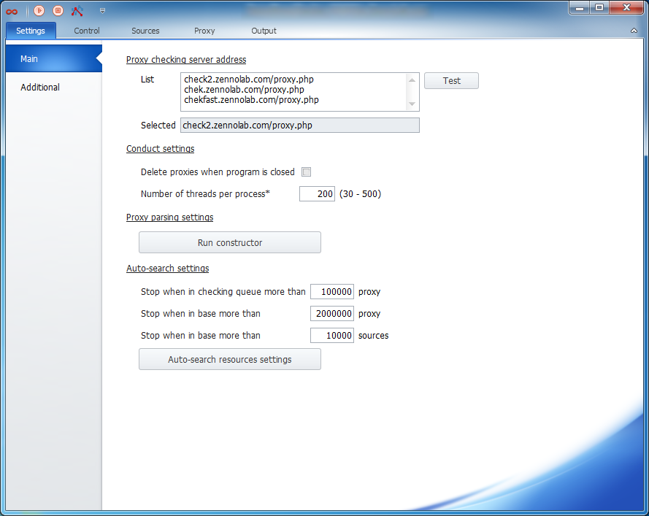Stop the process with the stop icon

(58, 10)
